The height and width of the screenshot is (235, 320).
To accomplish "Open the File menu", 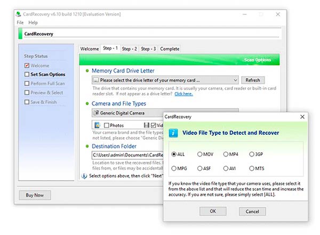I will (x=20, y=22).
